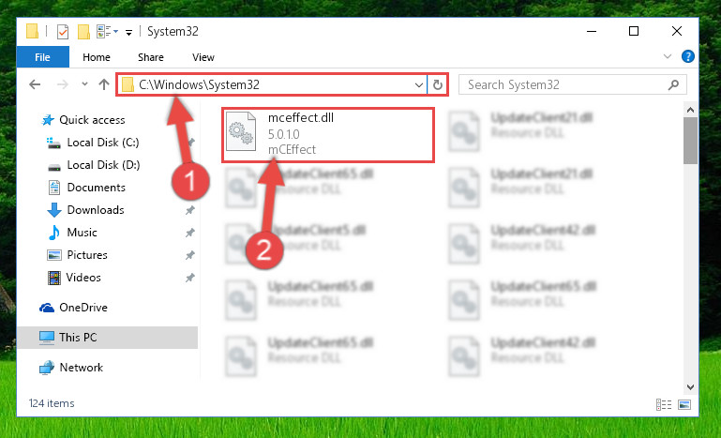Image resolution: width=721 pixels, height=438 pixels.
Task: Select the mceffect.dll file
Action: click(x=328, y=134)
